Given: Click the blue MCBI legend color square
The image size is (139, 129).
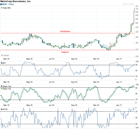Looking at the screenshot, I should click(x=1, y=4).
